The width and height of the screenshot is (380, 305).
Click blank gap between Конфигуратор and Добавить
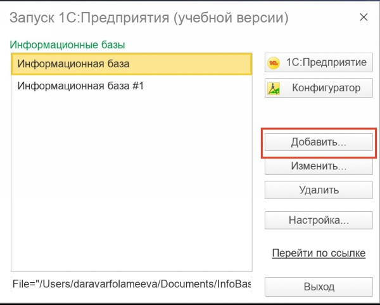point(319,114)
